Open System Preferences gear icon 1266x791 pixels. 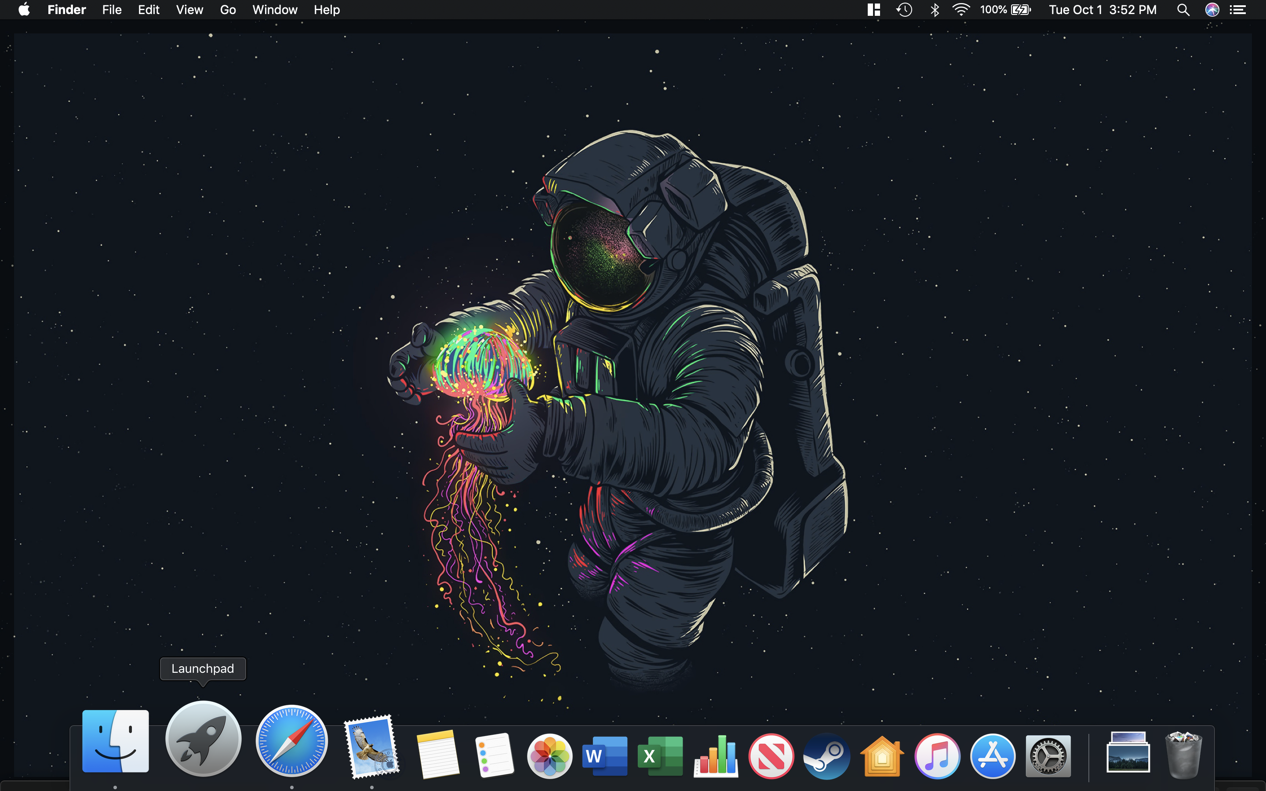point(1048,756)
